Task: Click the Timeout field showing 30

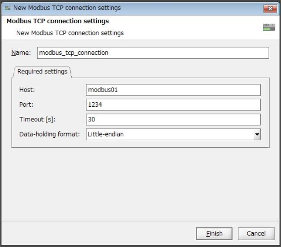Action: click(173, 120)
